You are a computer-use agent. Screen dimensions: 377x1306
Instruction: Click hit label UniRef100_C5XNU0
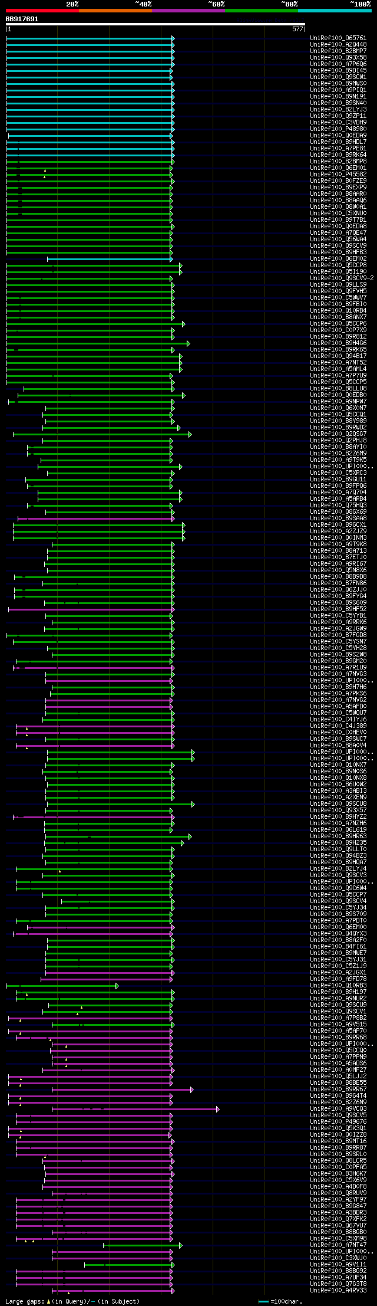(x=338, y=214)
